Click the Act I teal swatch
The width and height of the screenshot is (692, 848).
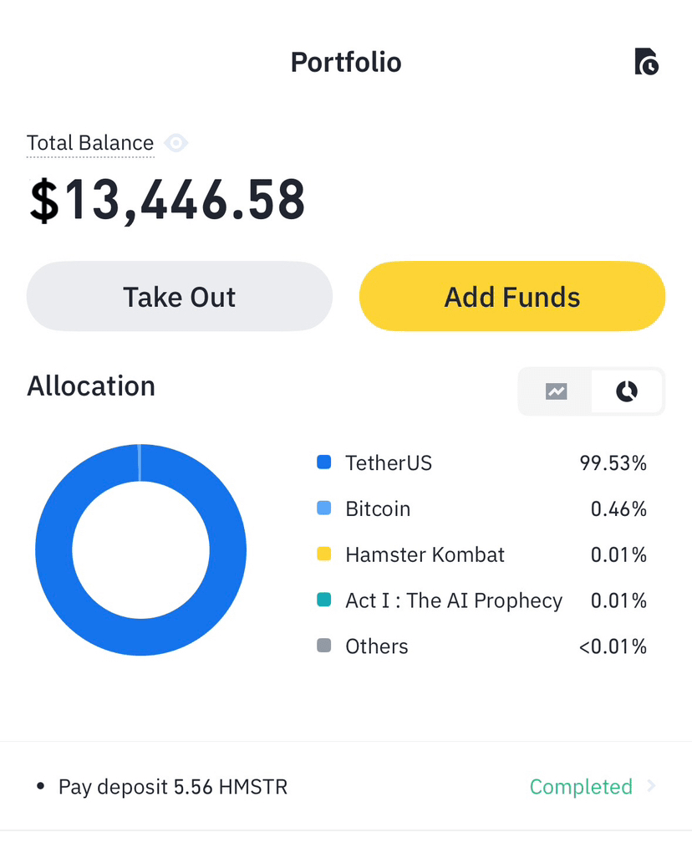pyautogui.click(x=324, y=600)
